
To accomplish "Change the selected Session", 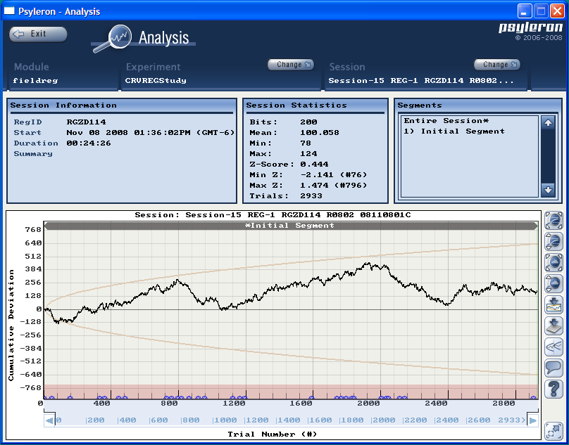I will tap(496, 65).
